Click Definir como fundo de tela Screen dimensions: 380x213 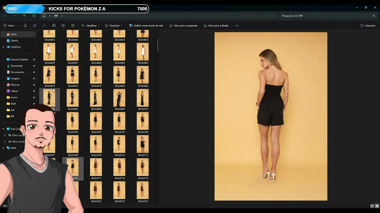[146, 25]
